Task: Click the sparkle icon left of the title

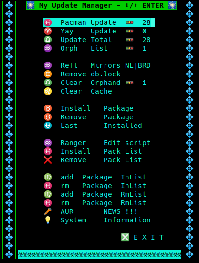Action: coord(31,5)
